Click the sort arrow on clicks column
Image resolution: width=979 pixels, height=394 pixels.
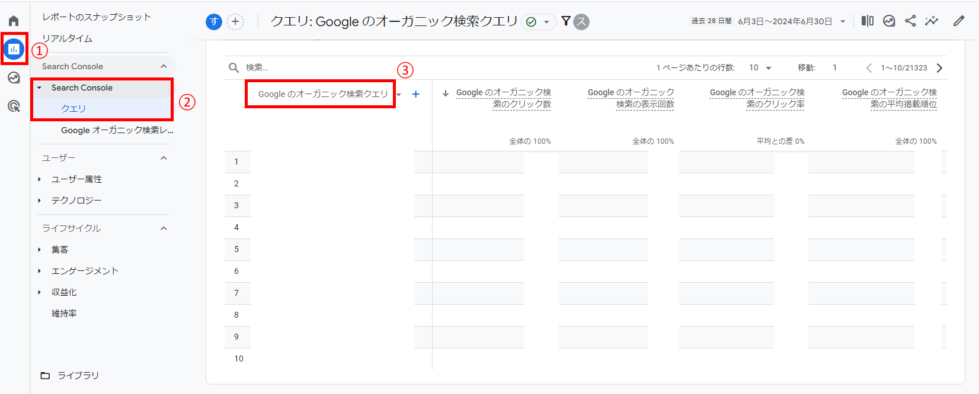[x=446, y=93]
